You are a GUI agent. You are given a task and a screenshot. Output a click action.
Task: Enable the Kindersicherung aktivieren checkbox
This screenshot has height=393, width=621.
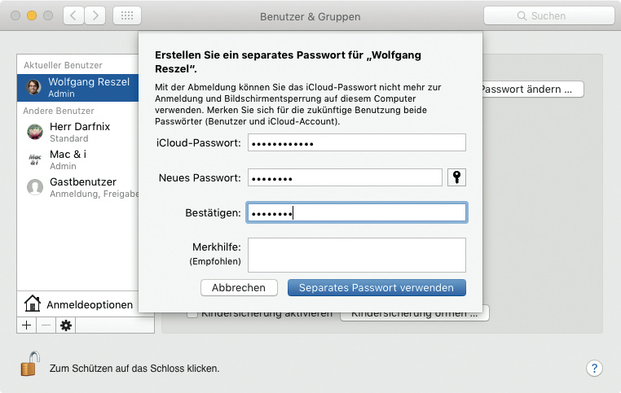pyautogui.click(x=193, y=313)
